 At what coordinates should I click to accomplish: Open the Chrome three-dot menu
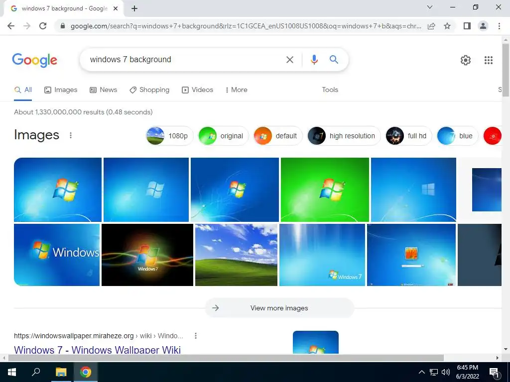pos(499,26)
